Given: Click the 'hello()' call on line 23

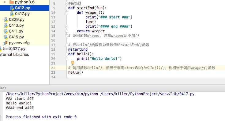Looking at the screenshot, I should click(76, 72).
